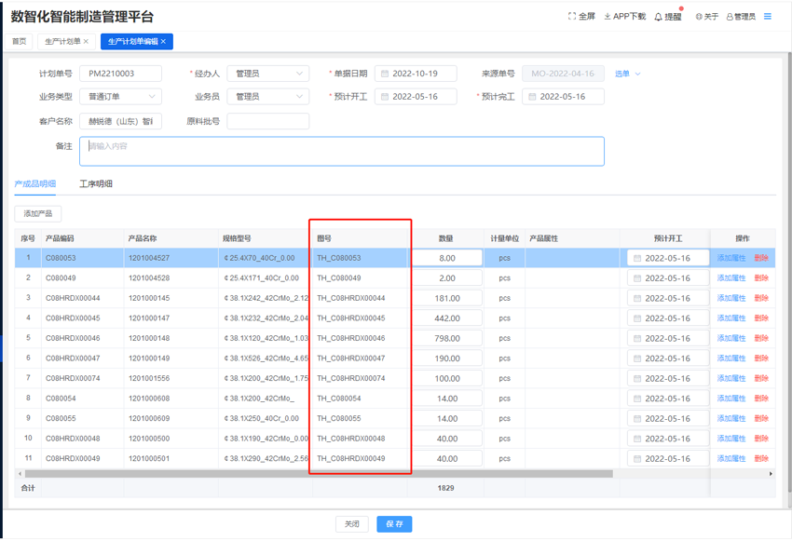
Task: Click the 添加产品 button
Action: tap(38, 214)
